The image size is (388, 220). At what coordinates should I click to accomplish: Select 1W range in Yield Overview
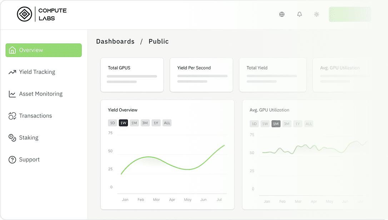(x=123, y=123)
